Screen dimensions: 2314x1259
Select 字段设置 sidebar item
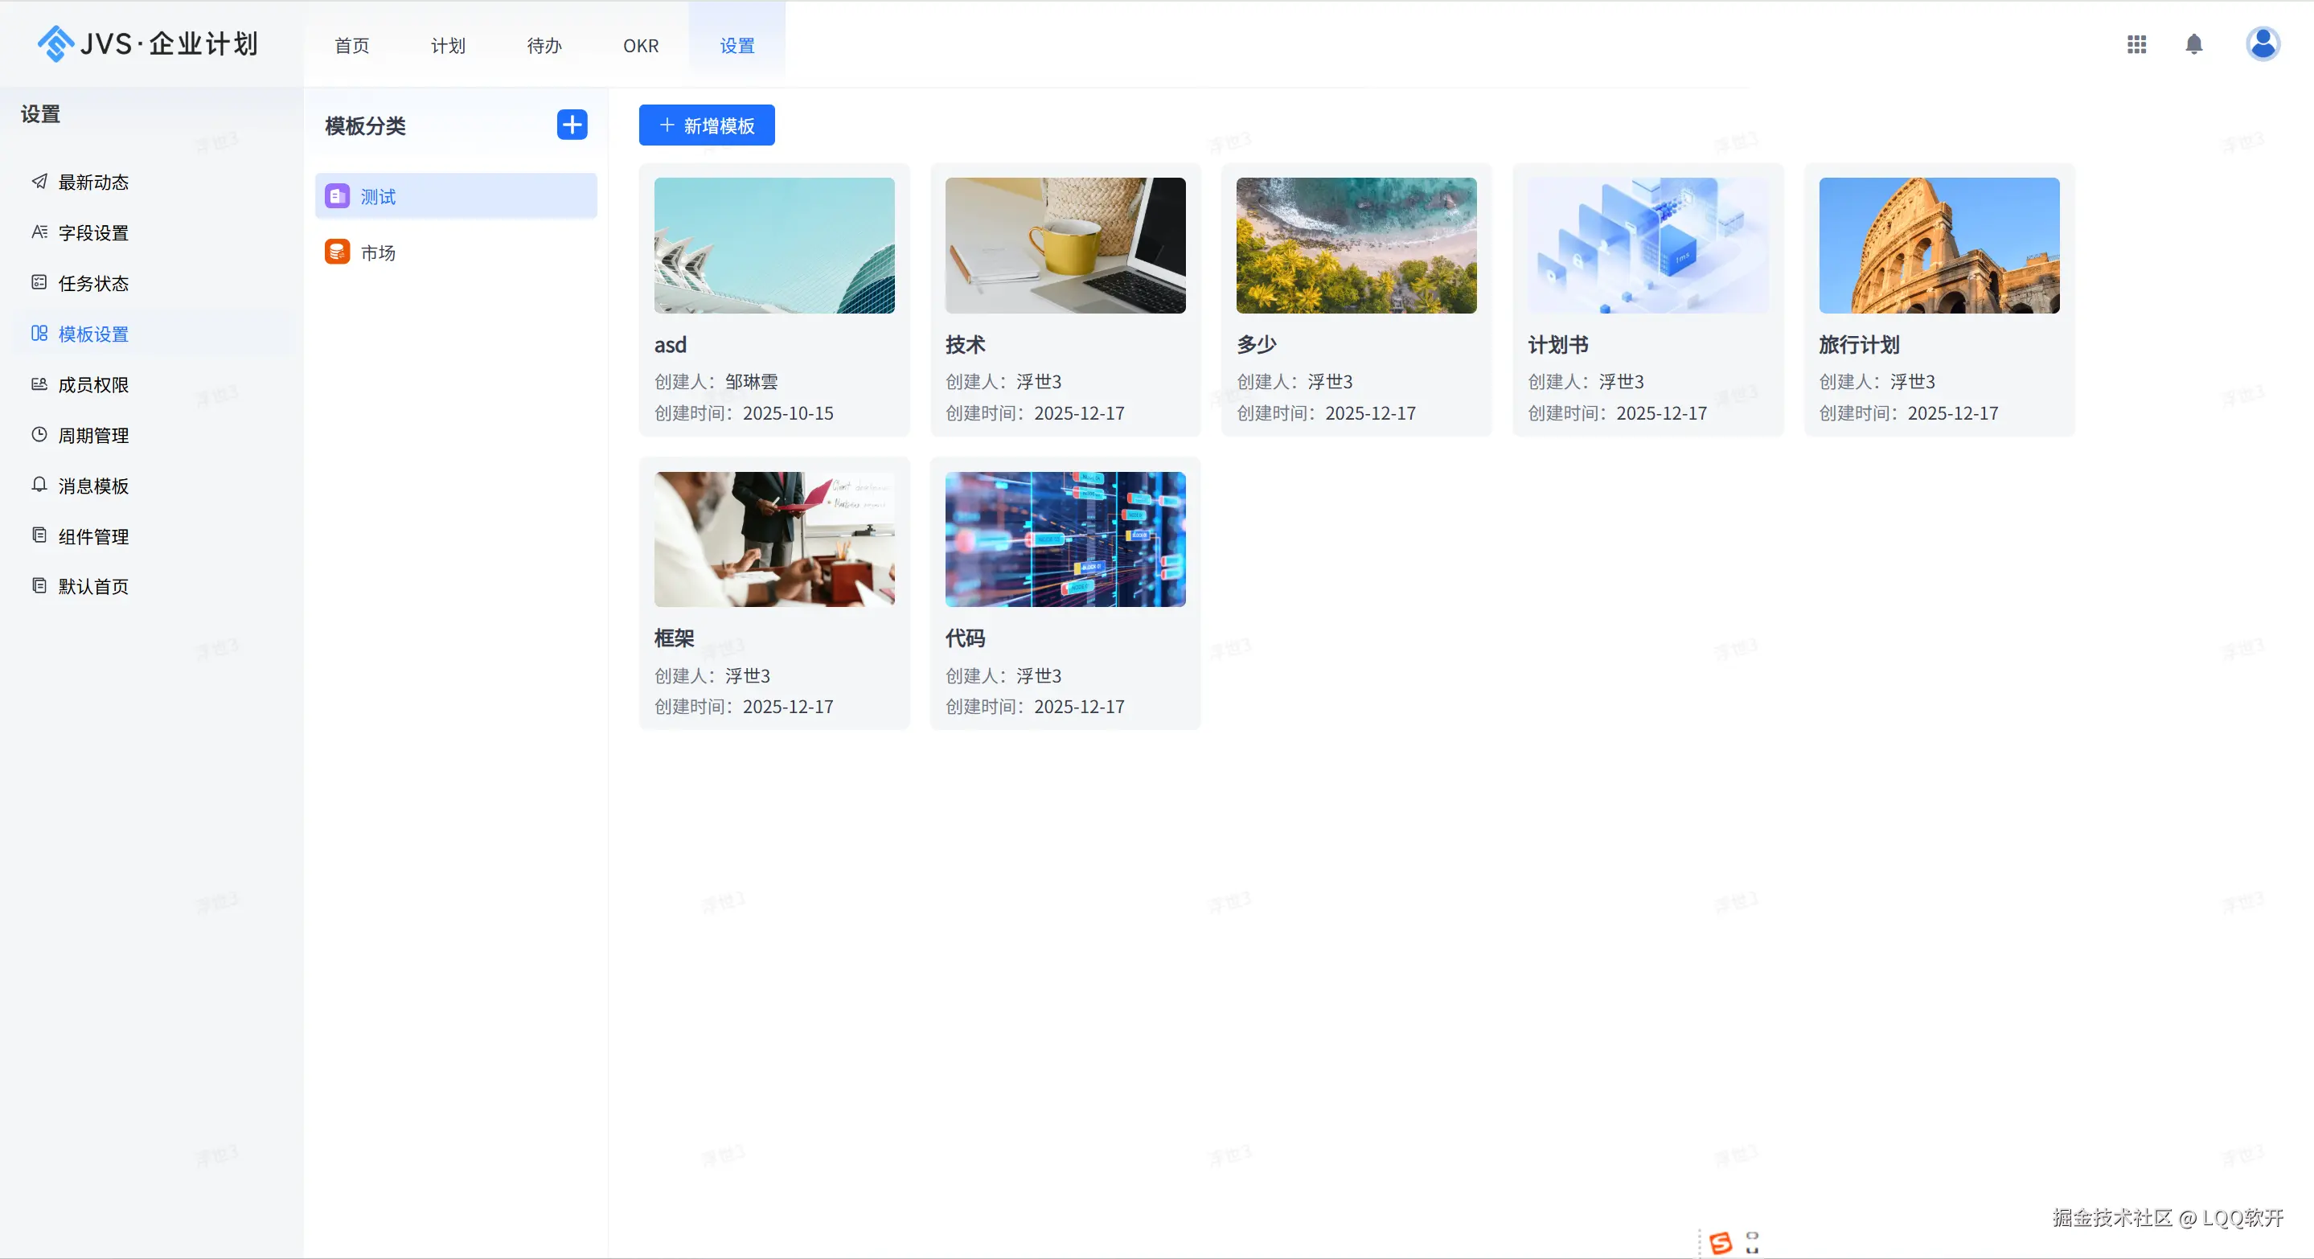click(95, 232)
